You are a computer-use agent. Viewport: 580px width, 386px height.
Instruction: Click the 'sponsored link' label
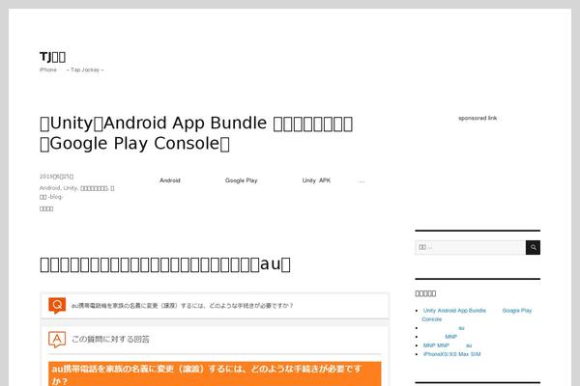(478, 118)
